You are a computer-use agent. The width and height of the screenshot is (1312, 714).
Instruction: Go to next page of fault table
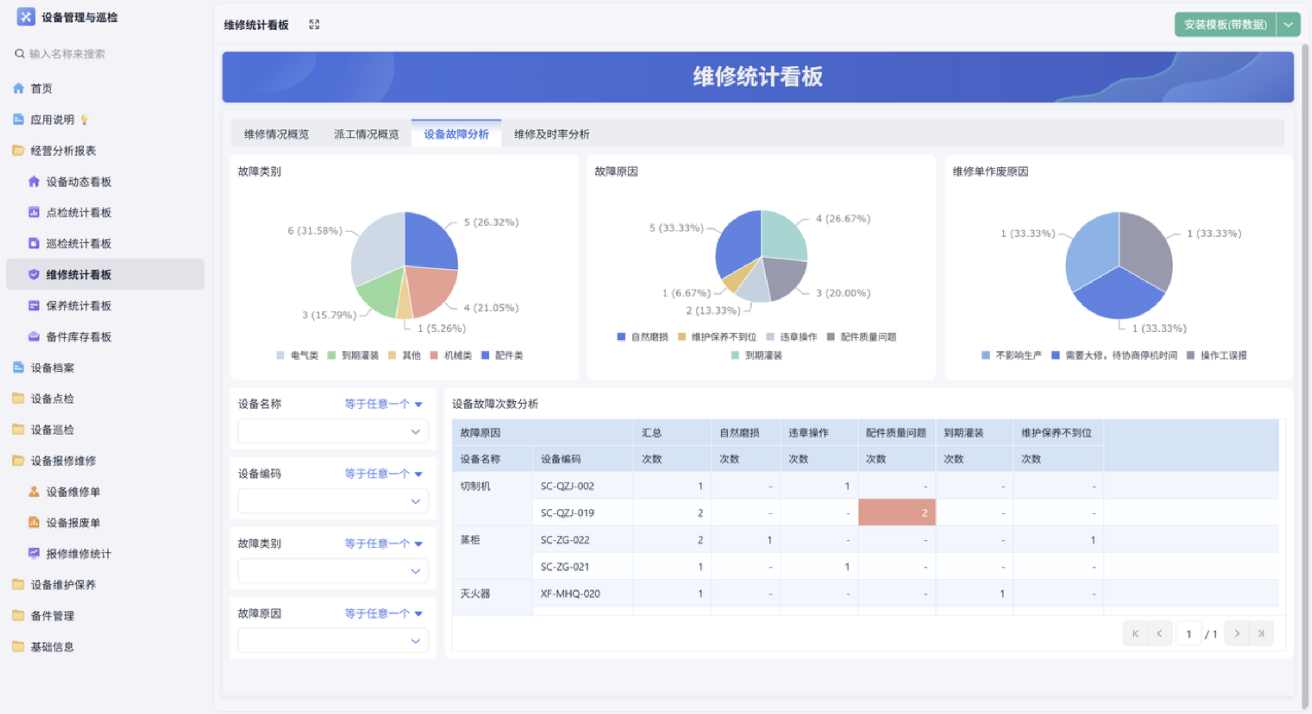pos(1237,633)
